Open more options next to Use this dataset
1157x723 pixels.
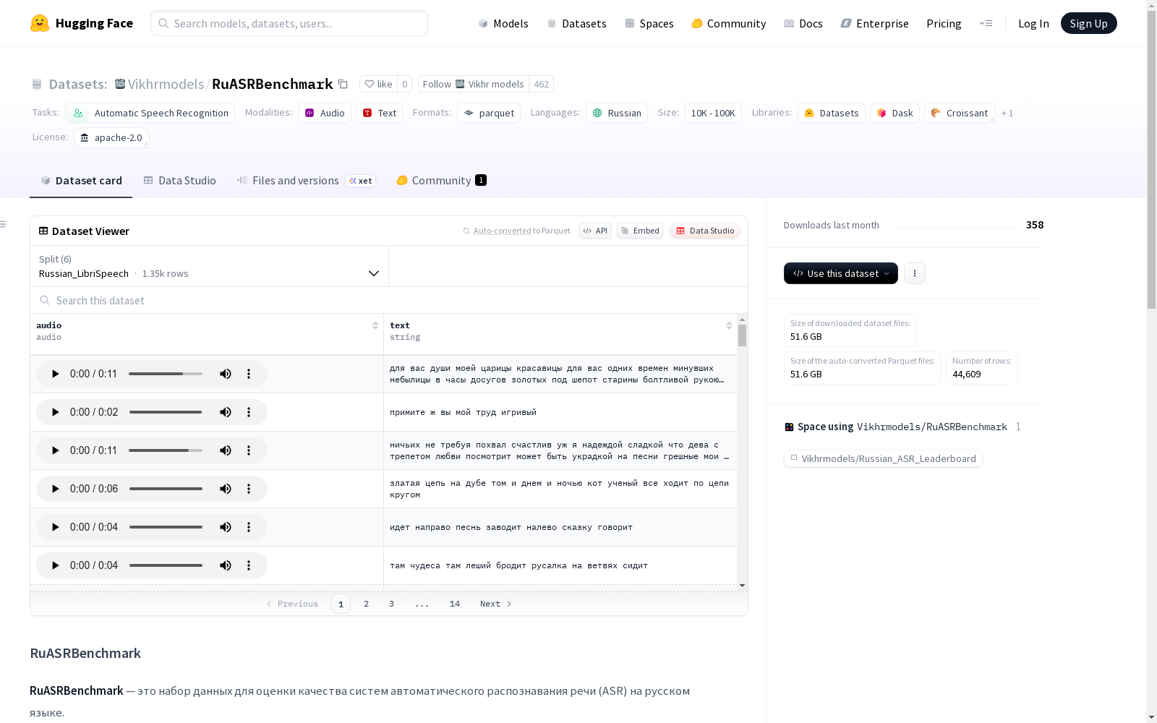click(915, 273)
